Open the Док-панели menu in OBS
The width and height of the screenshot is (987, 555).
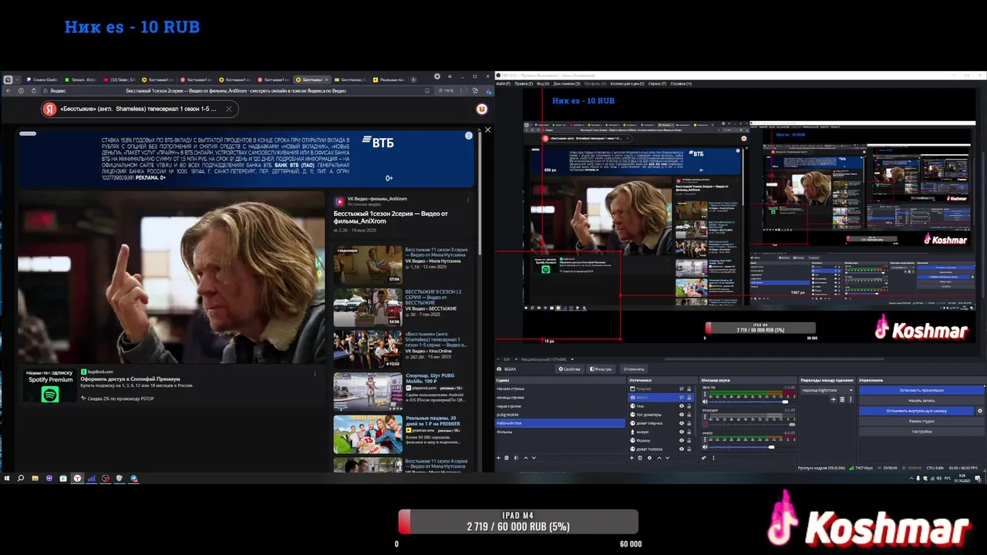567,84
